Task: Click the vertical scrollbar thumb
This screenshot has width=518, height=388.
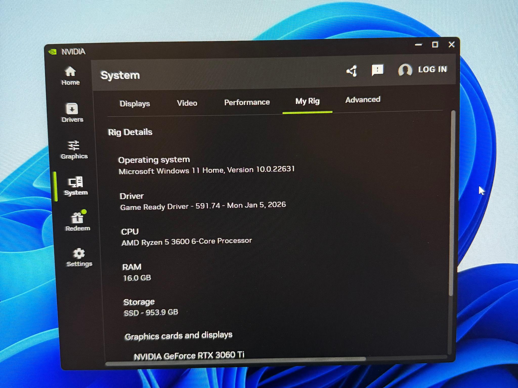Action: [452, 203]
